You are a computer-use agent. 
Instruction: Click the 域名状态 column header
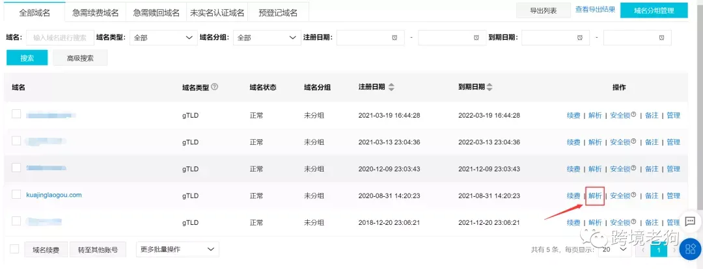pos(263,87)
